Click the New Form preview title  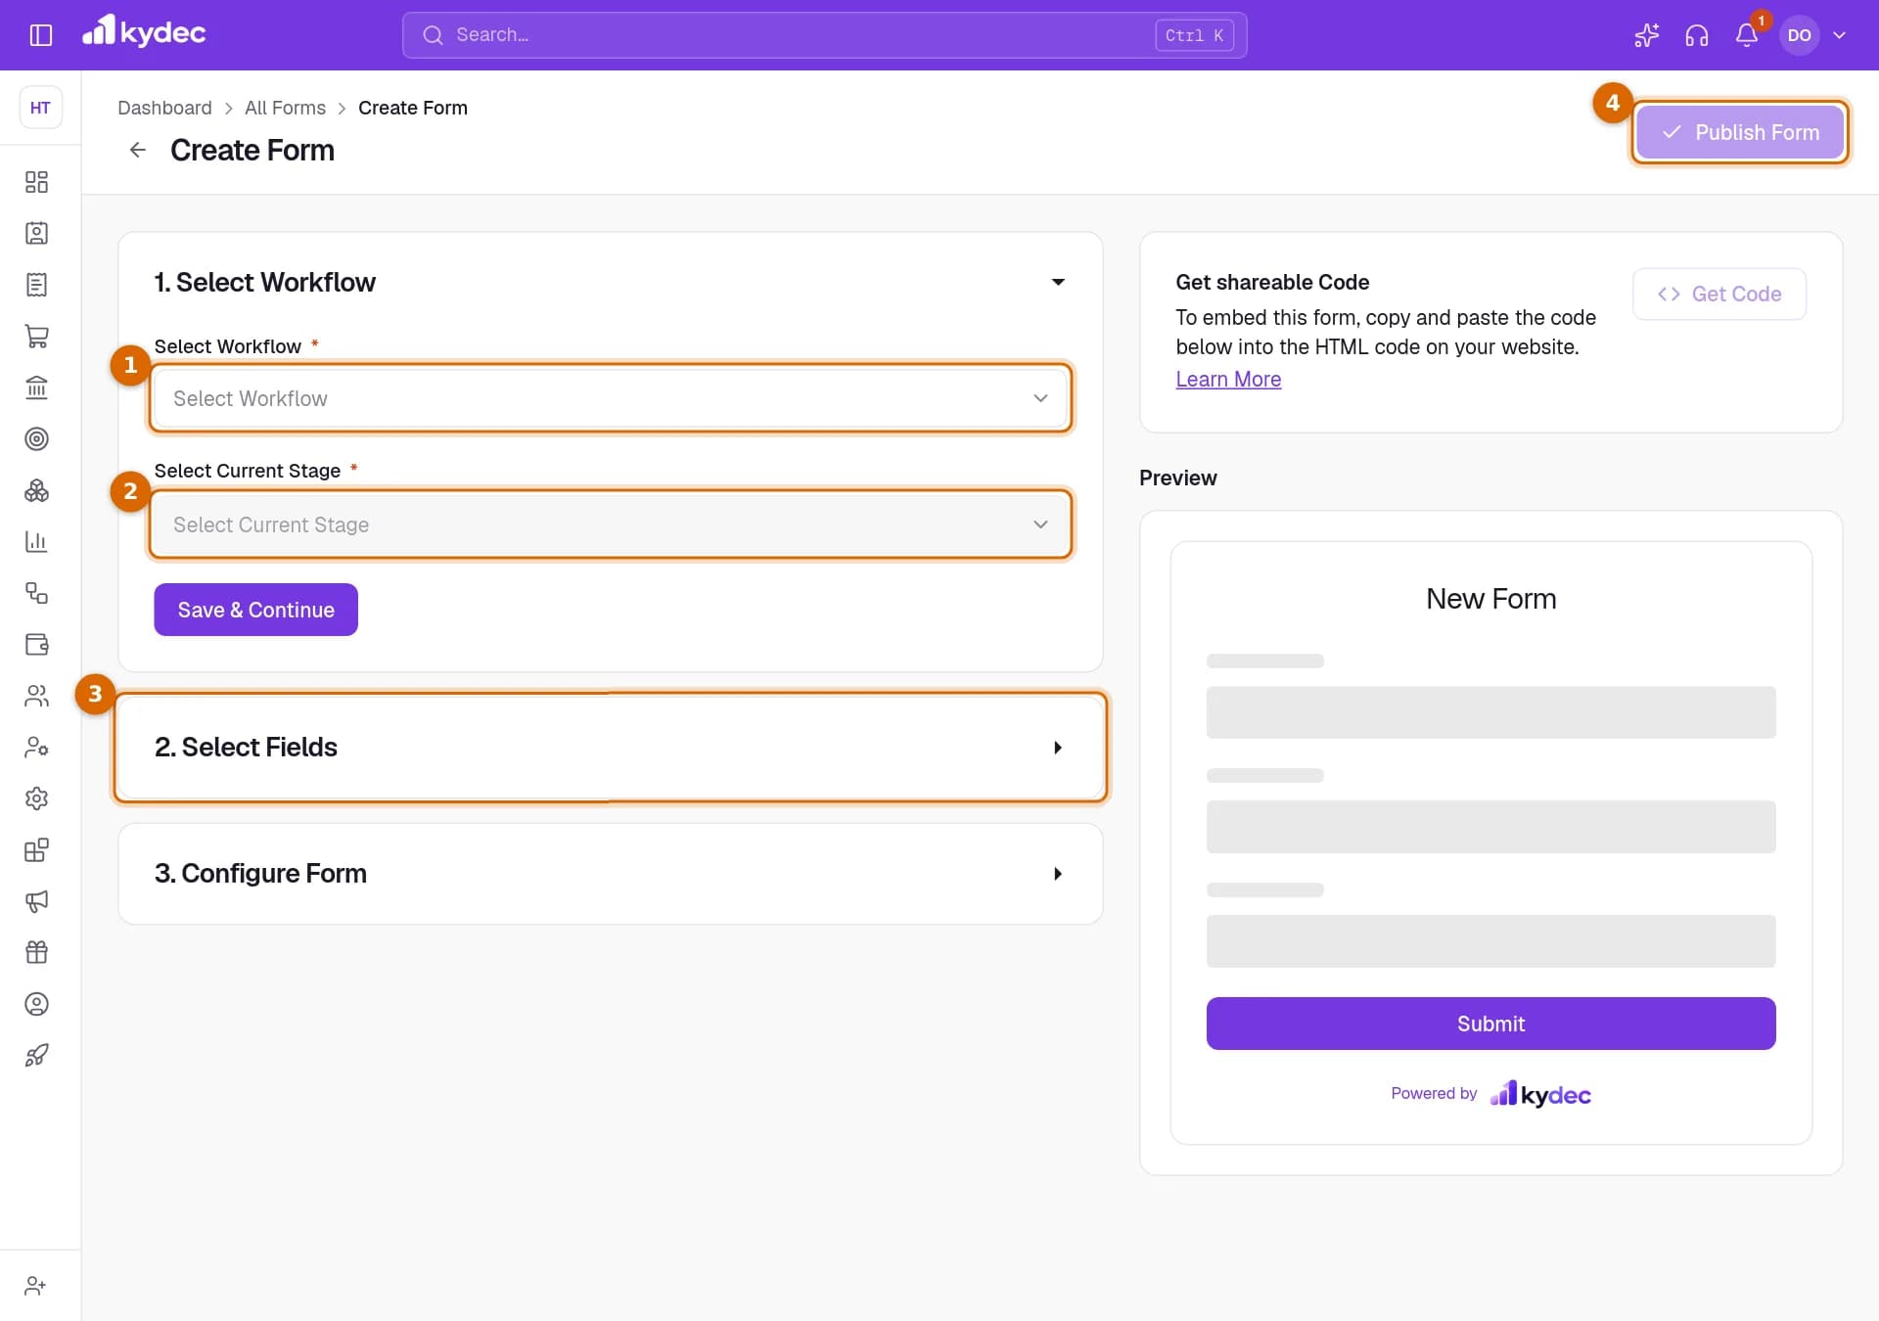[x=1490, y=598]
